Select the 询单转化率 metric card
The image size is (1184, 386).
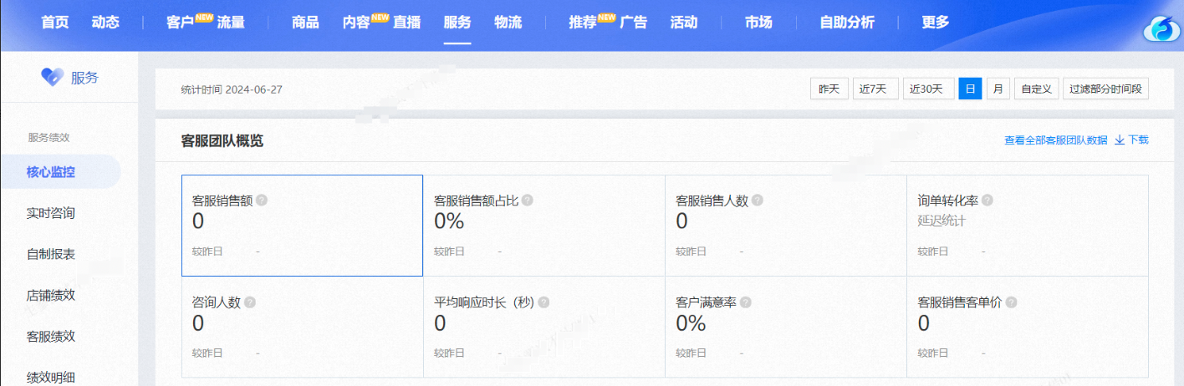[x=1028, y=226]
